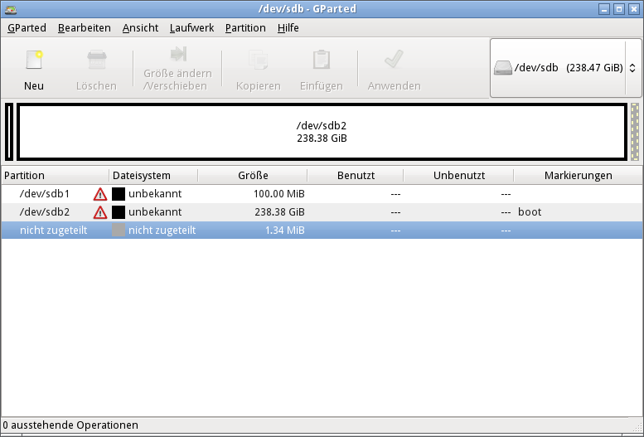Image resolution: width=644 pixels, height=437 pixels.
Task: Click nicht zugeteilt text in Dateisystem column
Action: coord(162,231)
